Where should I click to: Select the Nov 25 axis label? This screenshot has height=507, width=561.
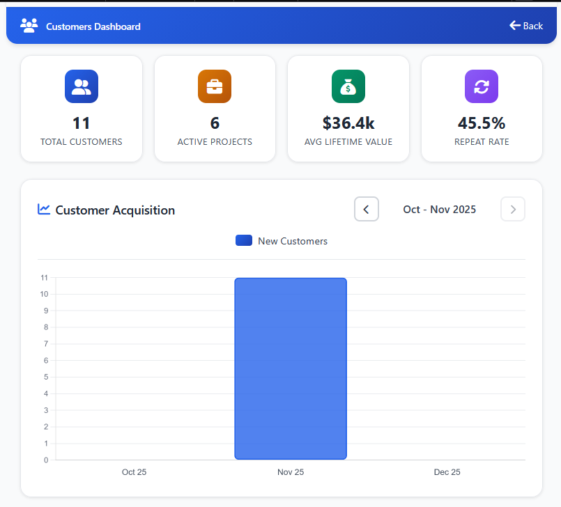point(291,471)
